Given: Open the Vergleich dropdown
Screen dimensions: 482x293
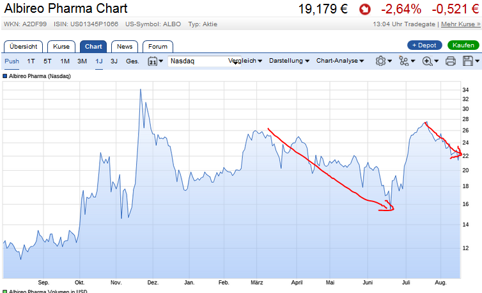Looking at the screenshot, I should point(245,61).
